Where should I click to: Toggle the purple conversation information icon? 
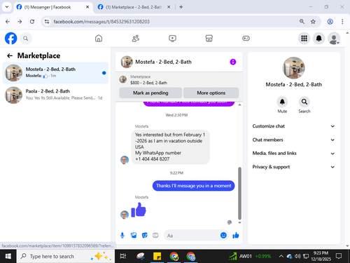233,62
